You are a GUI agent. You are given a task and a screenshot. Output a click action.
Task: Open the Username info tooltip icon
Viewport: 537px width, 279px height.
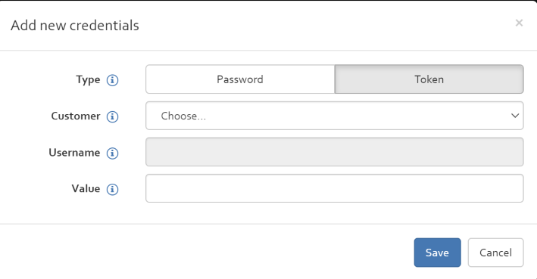(x=112, y=153)
